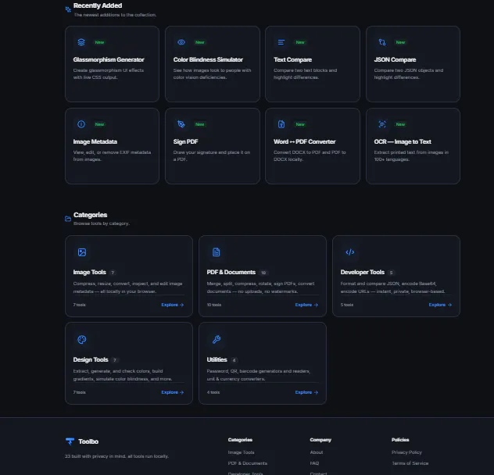Click the Company footer column heading
This screenshot has height=475, width=494.
pos(320,440)
